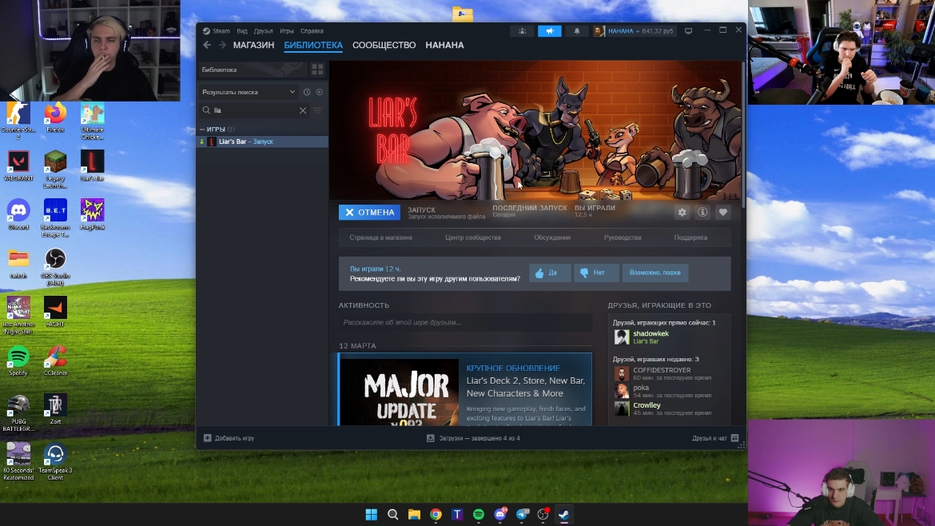
Task: Open Chrome from taskbar
Action: pos(436,514)
